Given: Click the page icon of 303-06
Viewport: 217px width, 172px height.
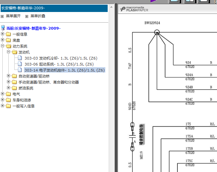Looking at the screenshot, I should 20,64.
